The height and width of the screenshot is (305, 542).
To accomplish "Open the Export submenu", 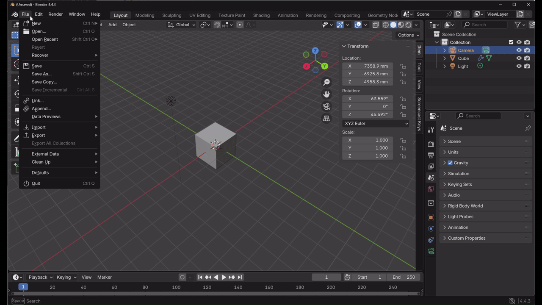I will pos(38,135).
